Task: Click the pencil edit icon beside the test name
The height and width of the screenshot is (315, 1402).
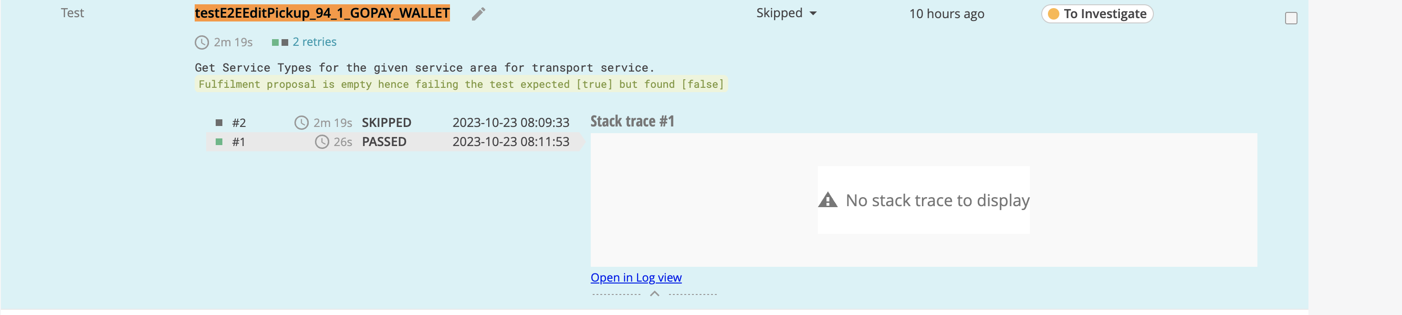Action: (478, 13)
